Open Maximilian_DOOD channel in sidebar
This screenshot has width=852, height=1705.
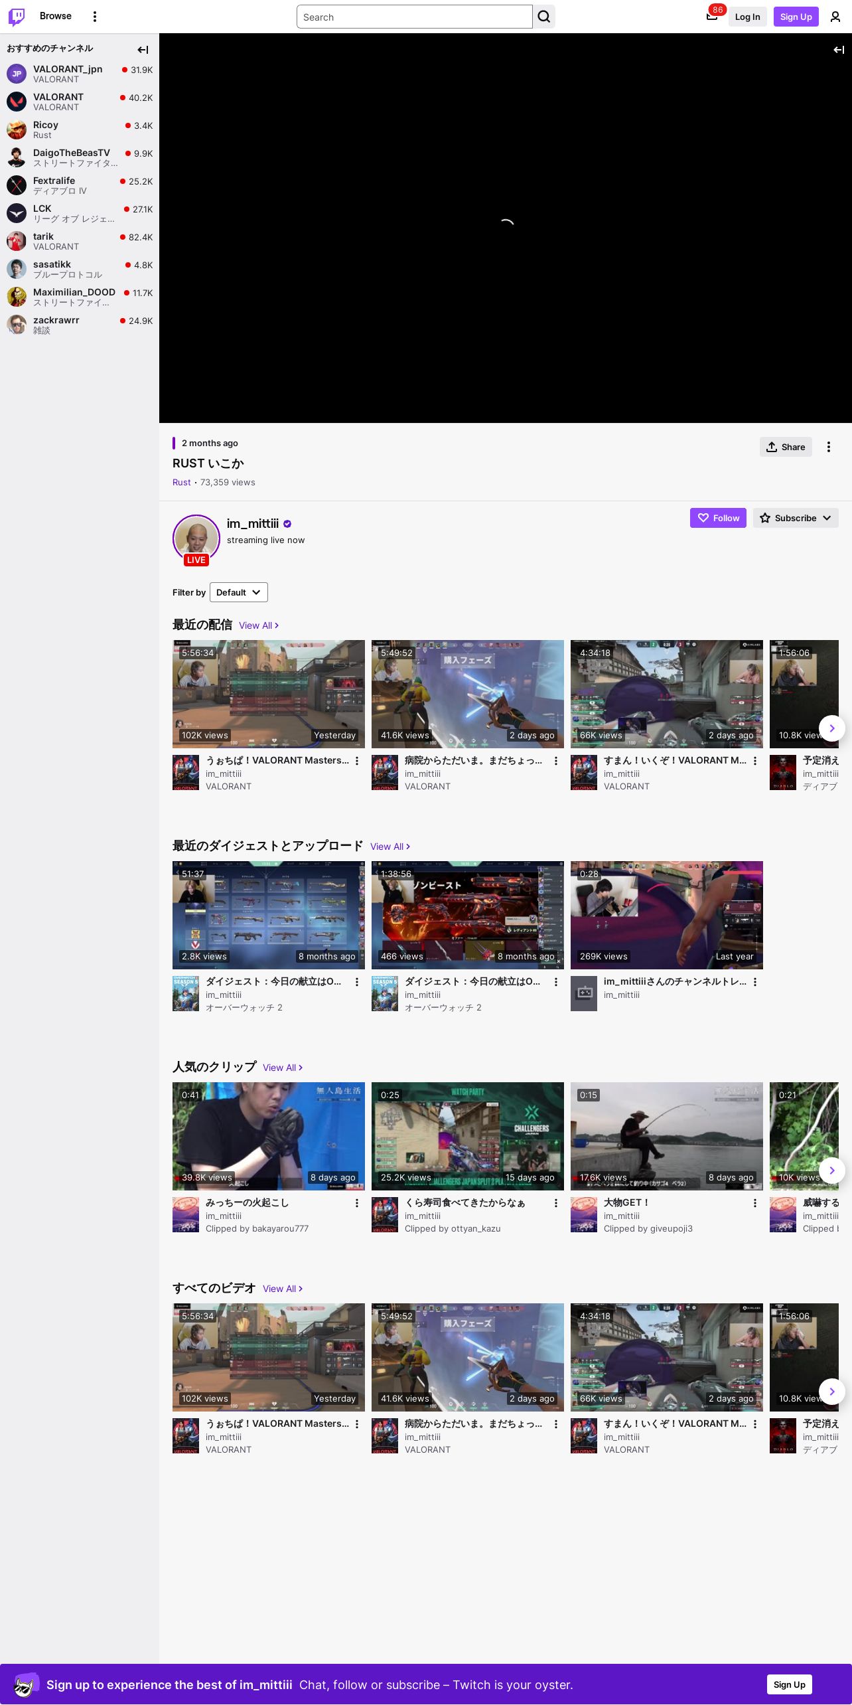click(x=80, y=297)
